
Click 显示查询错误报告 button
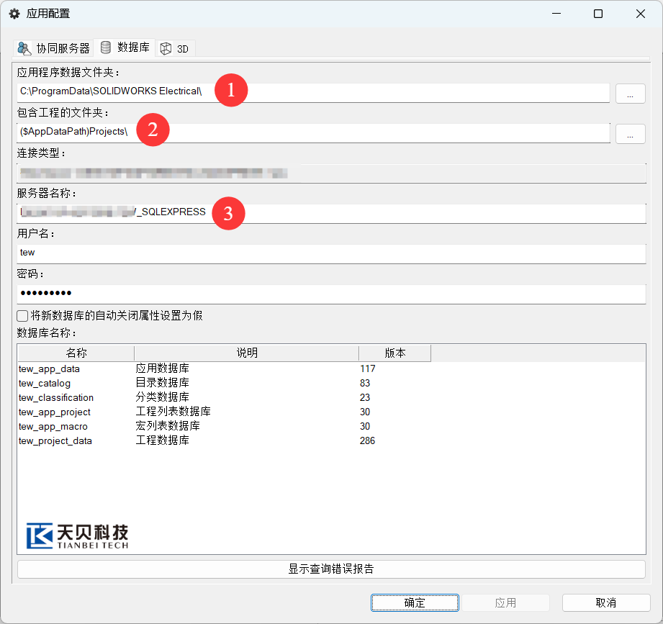click(x=331, y=569)
